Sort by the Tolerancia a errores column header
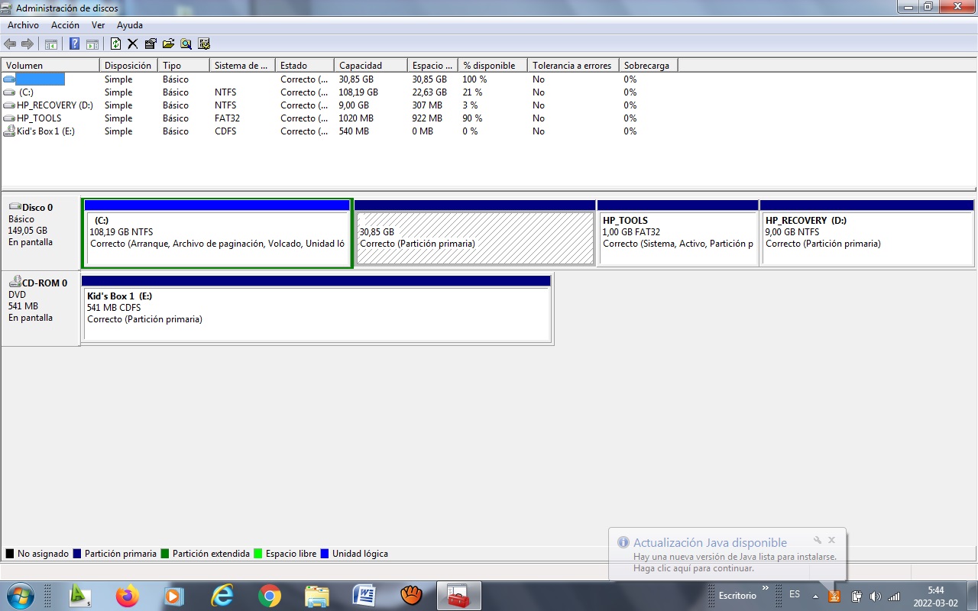The width and height of the screenshot is (978, 611). coord(573,66)
